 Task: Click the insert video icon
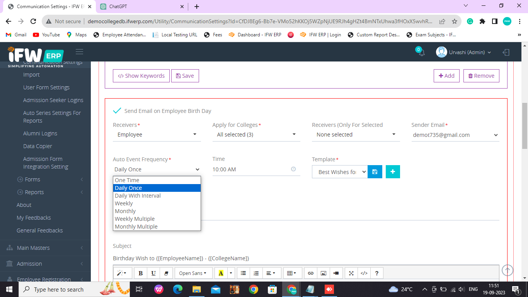click(336, 273)
